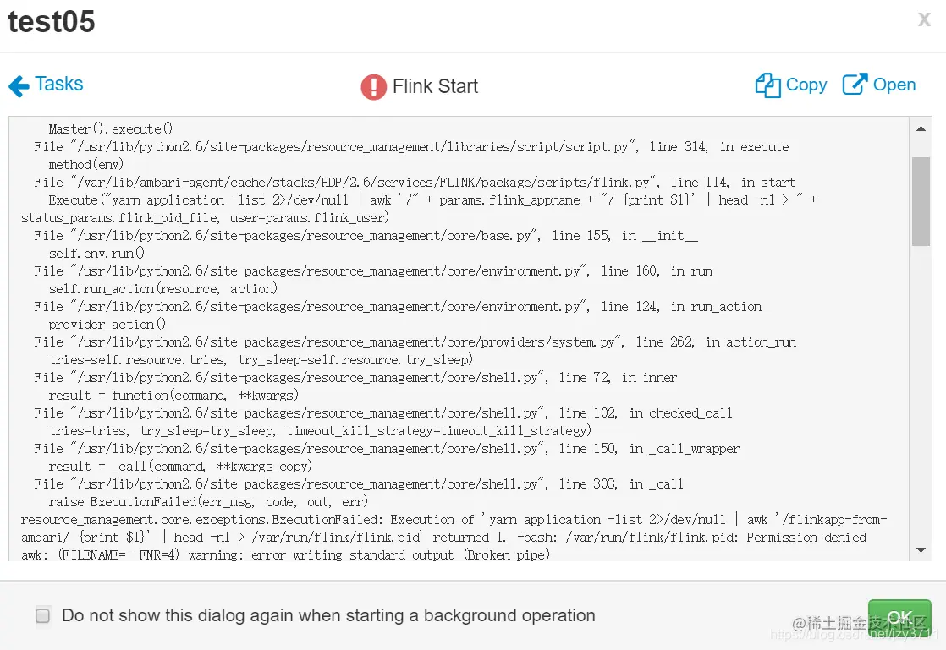
Task: Click log line mentioning environment.py line 160
Action: pos(373,271)
